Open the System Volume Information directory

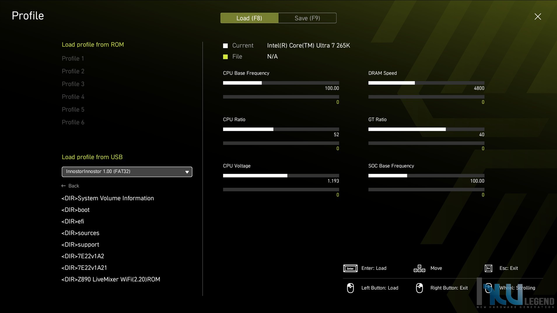[x=108, y=198]
